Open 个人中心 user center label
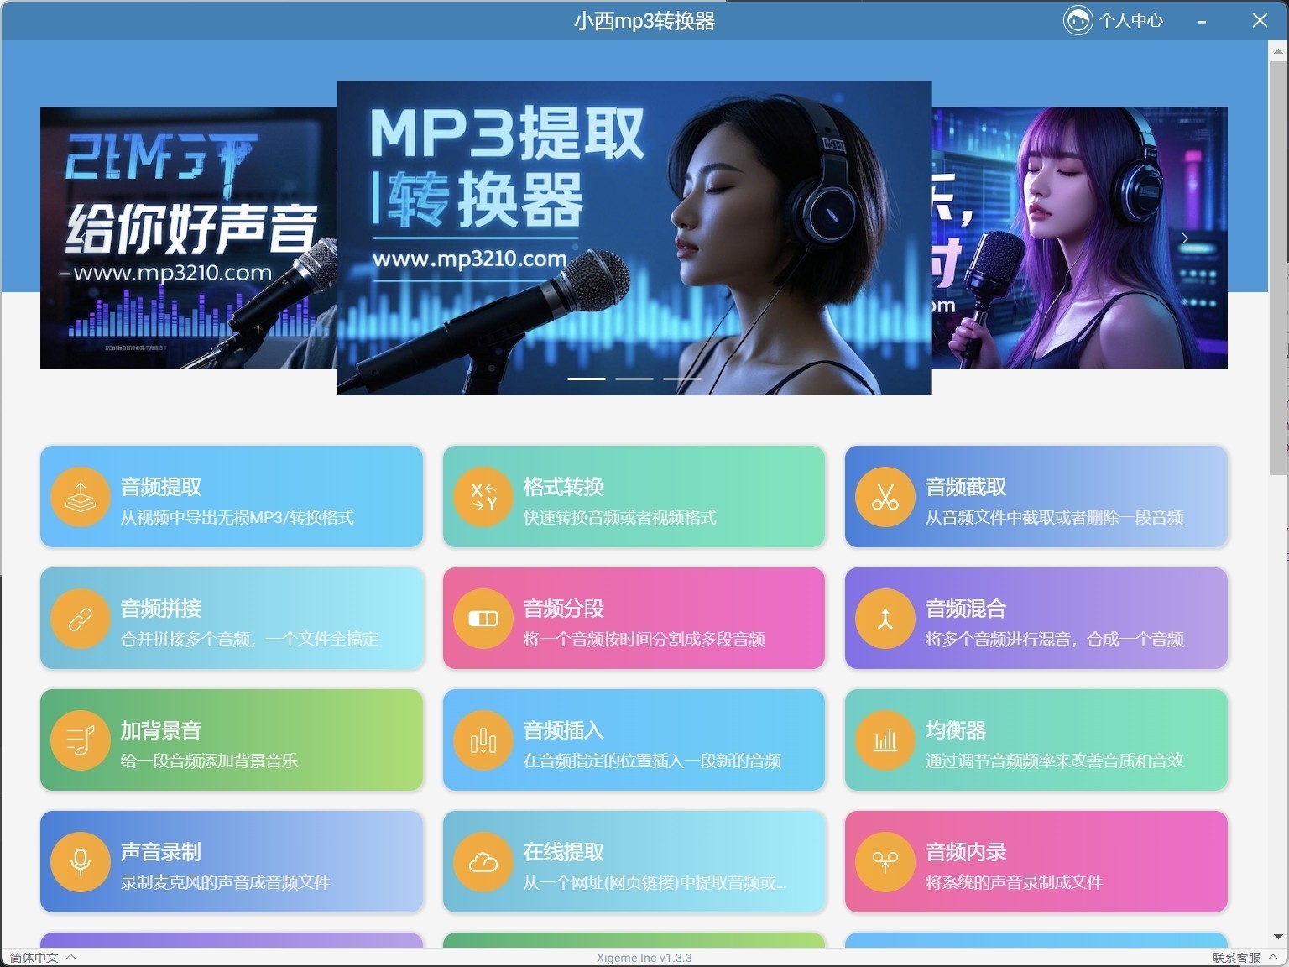Screen dimensions: 1289x967 1131,20
